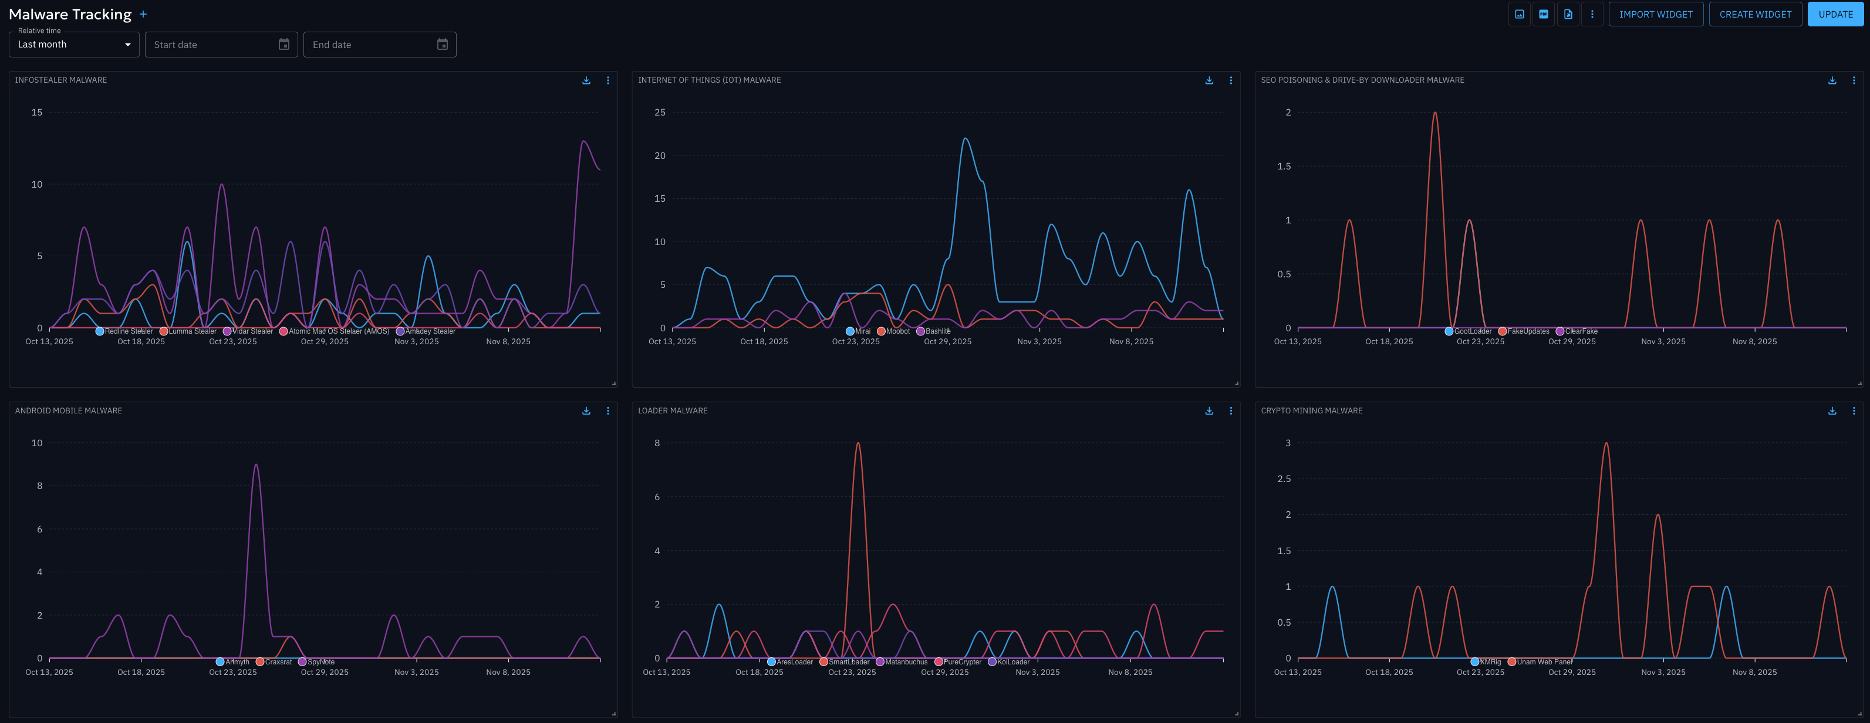Export dashboard as image
This screenshot has height=723, width=1870.
[x=1520, y=15]
